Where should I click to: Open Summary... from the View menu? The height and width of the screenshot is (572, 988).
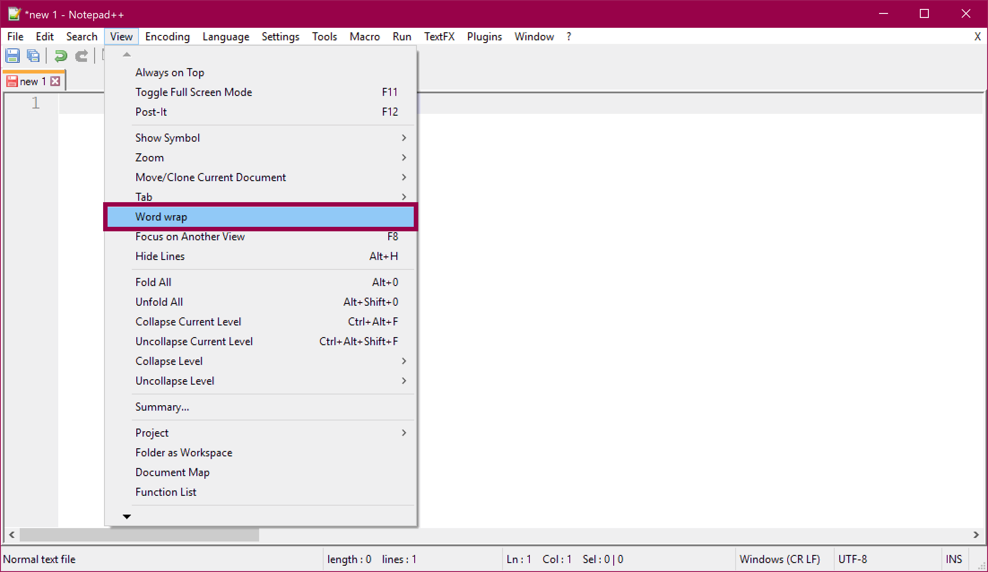click(162, 407)
